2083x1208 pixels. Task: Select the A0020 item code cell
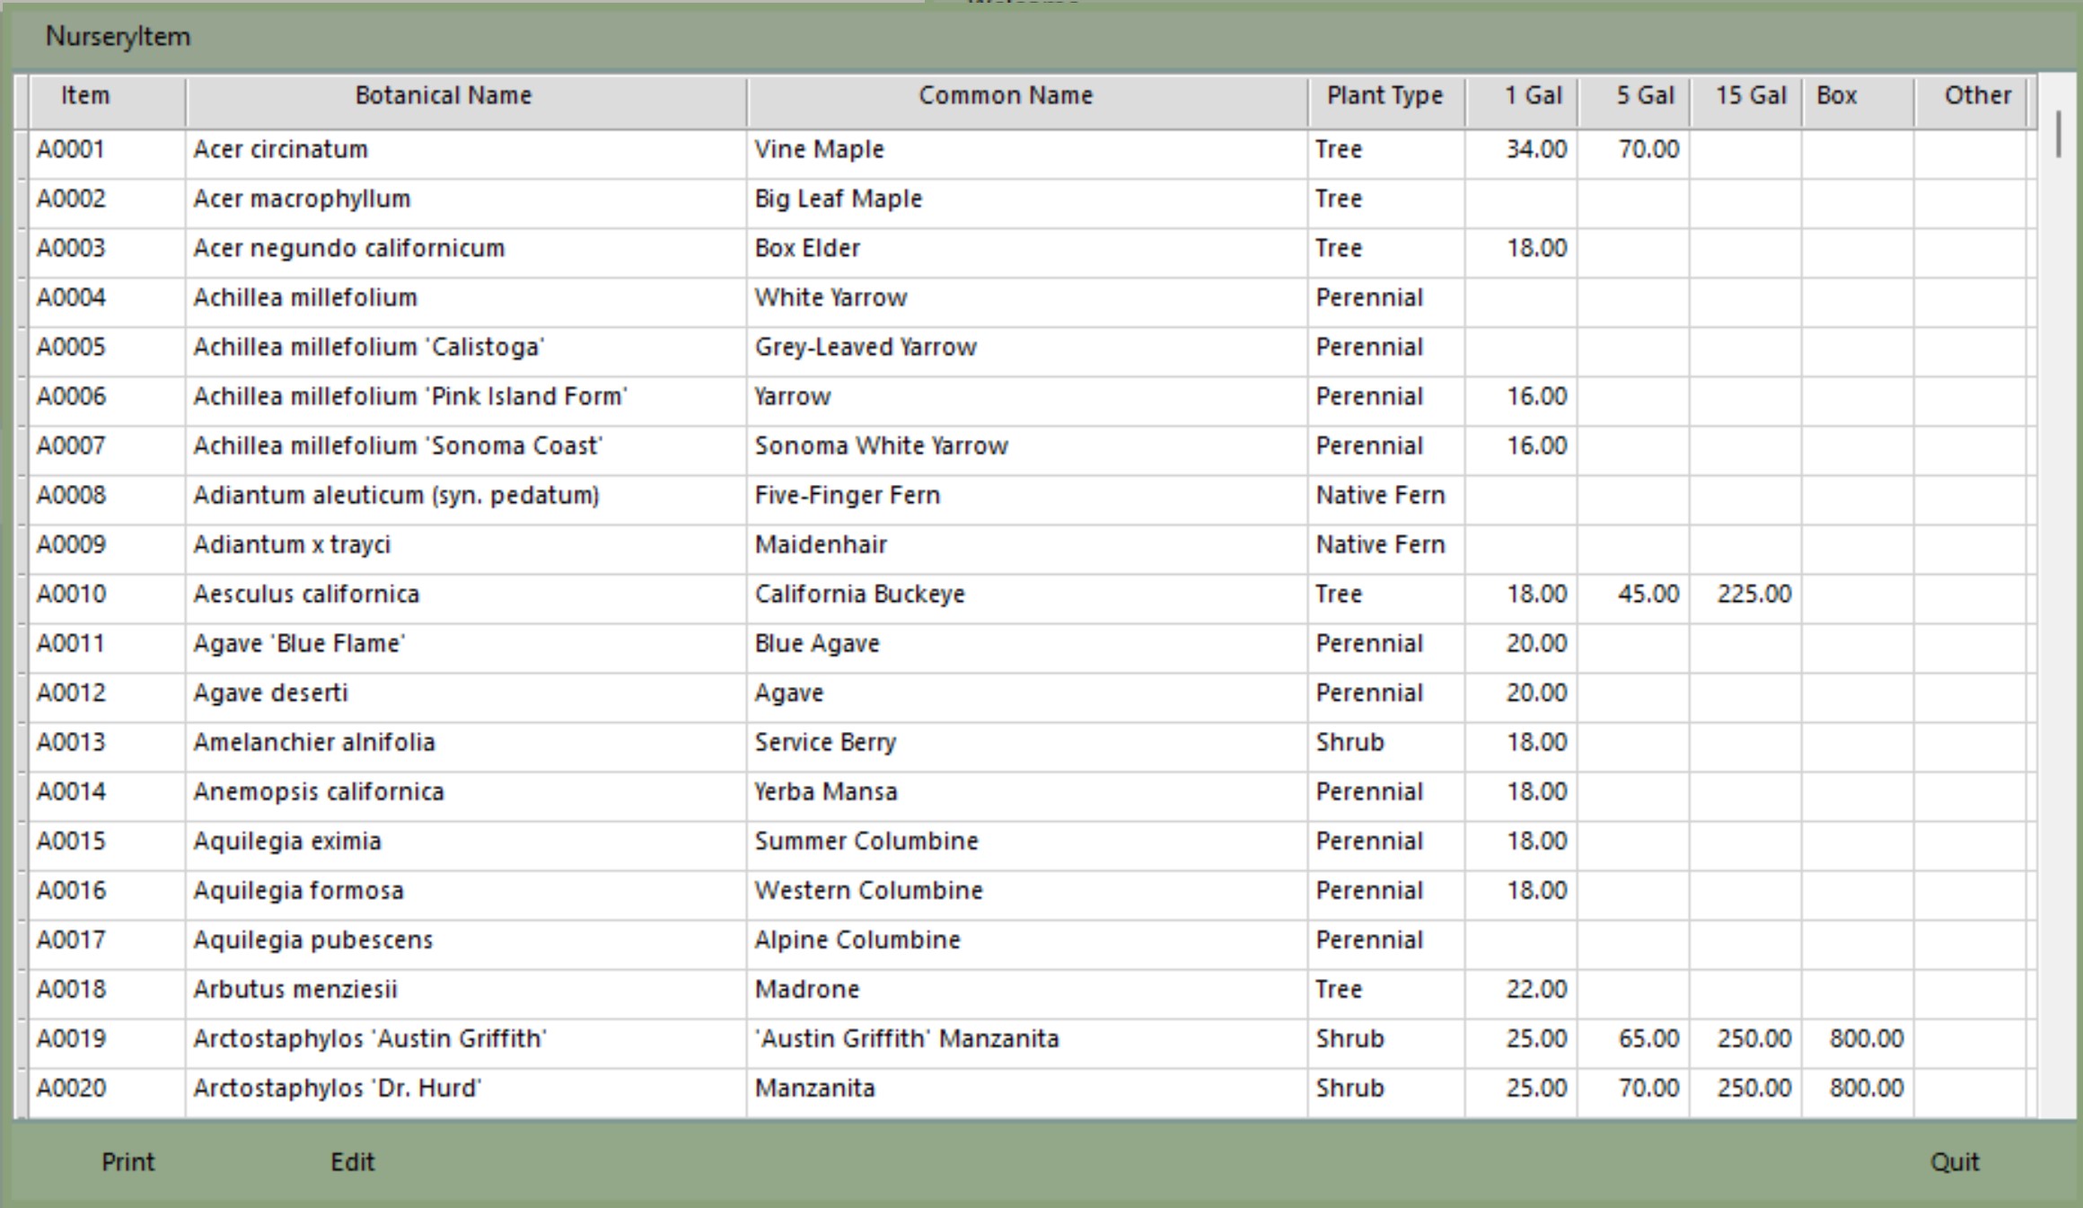coord(72,1088)
